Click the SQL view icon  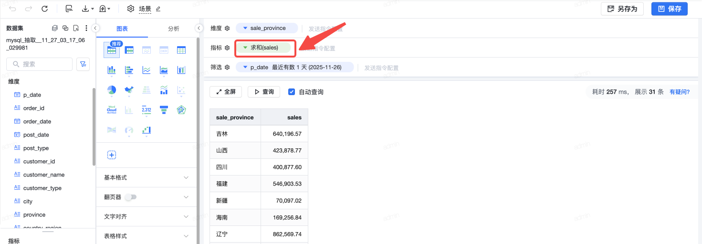pos(69,9)
